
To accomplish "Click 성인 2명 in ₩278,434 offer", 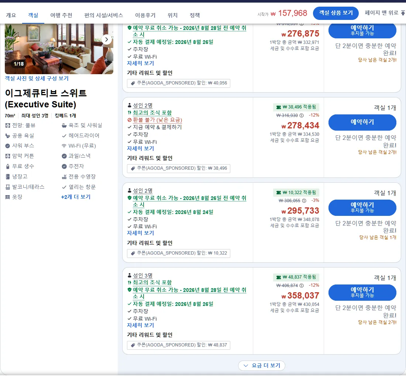I will [x=143, y=106].
